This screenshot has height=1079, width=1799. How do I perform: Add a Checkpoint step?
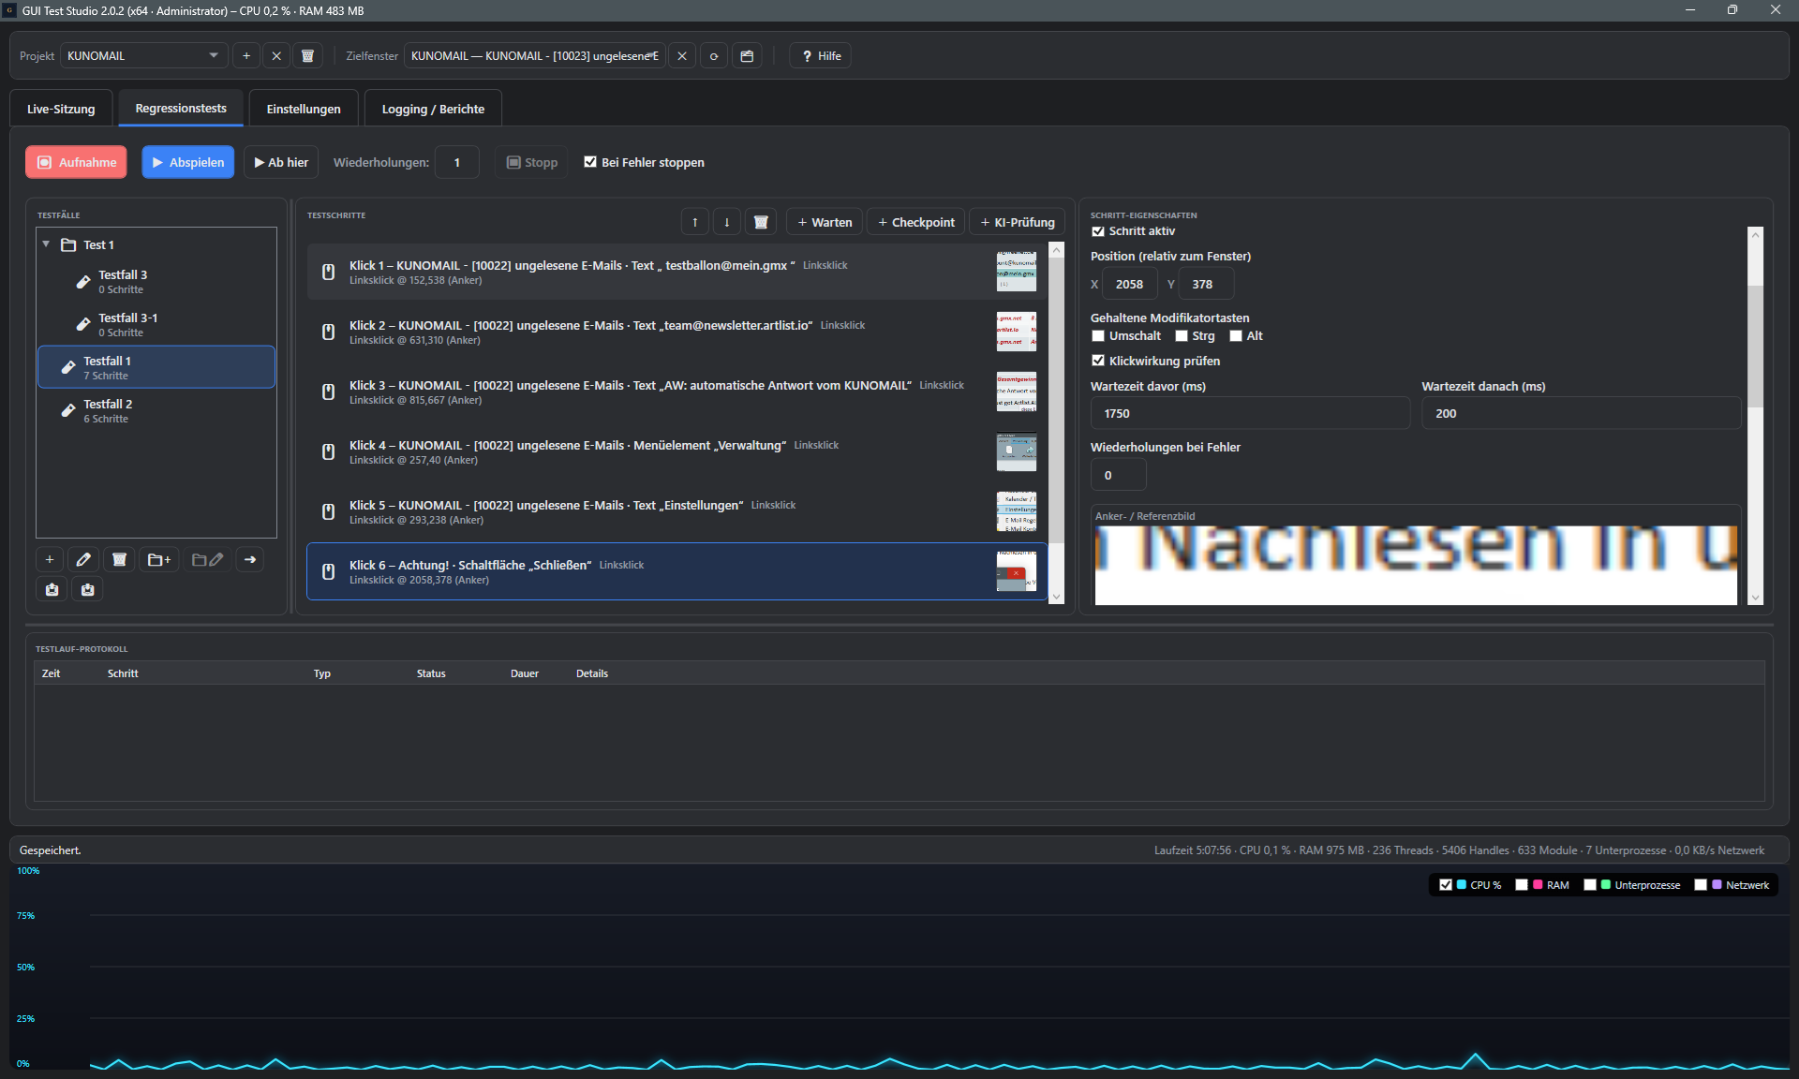click(x=916, y=222)
